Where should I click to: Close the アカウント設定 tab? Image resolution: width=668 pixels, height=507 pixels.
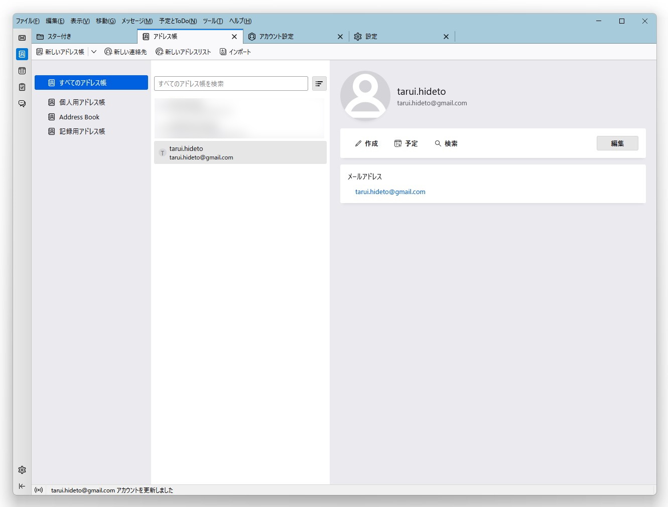tap(340, 37)
